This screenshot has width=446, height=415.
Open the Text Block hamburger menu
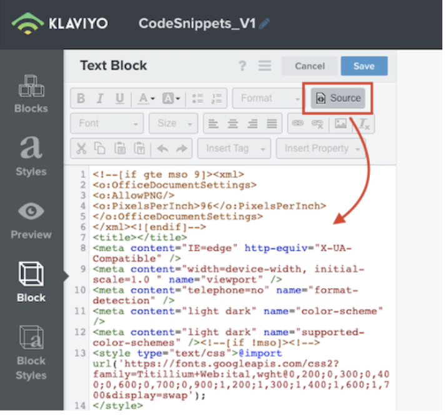pos(265,66)
